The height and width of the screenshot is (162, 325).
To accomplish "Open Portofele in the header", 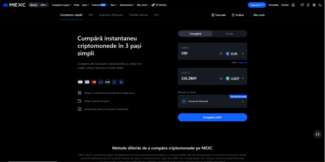I will [x=274, y=5].
